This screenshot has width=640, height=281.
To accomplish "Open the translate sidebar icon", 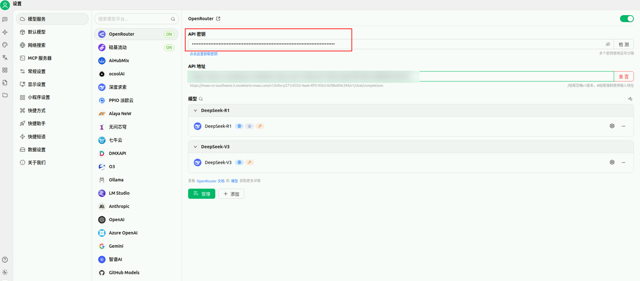I will click(5, 58).
